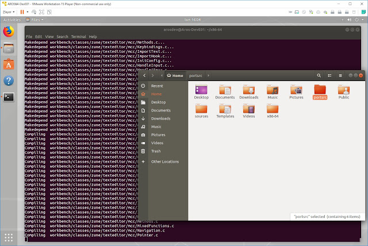
Task: Select the x86-64 folder
Action: pos(273,111)
